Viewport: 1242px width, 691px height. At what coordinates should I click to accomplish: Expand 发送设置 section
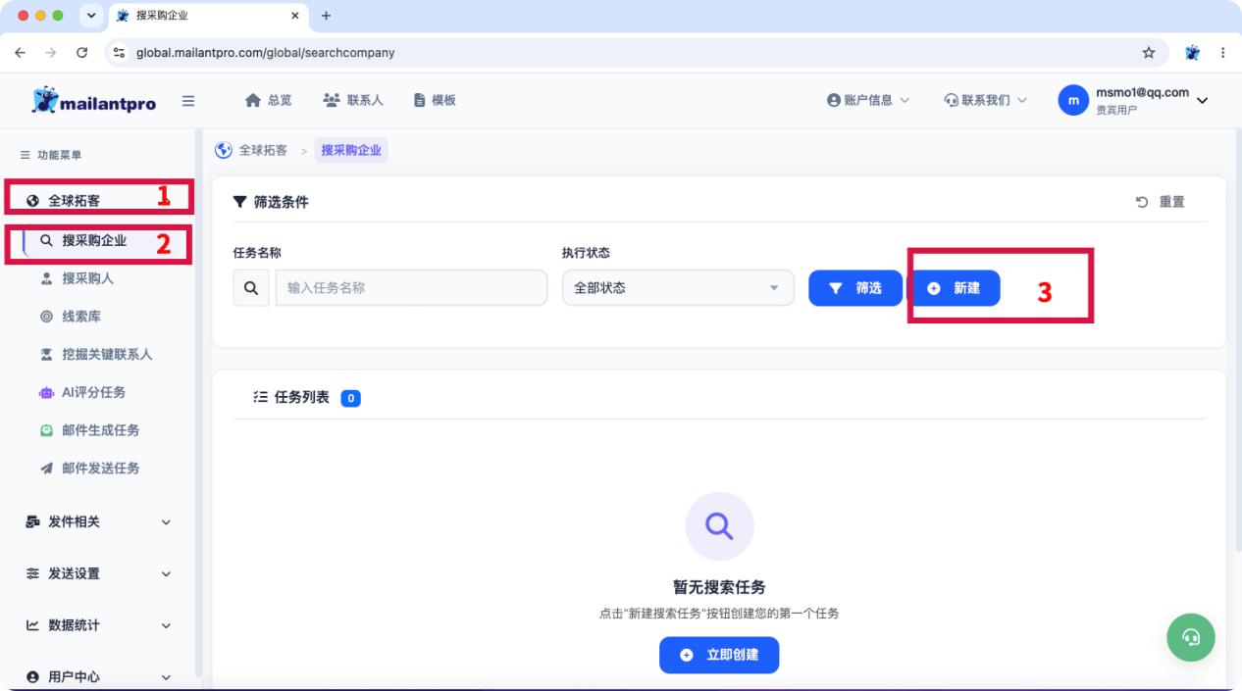click(98, 574)
